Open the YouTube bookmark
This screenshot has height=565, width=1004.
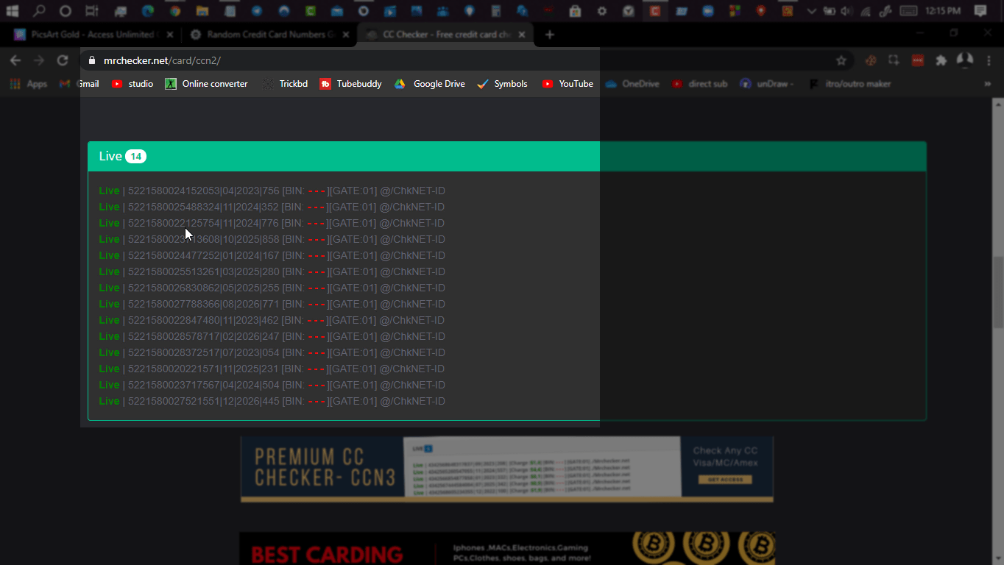coord(568,84)
